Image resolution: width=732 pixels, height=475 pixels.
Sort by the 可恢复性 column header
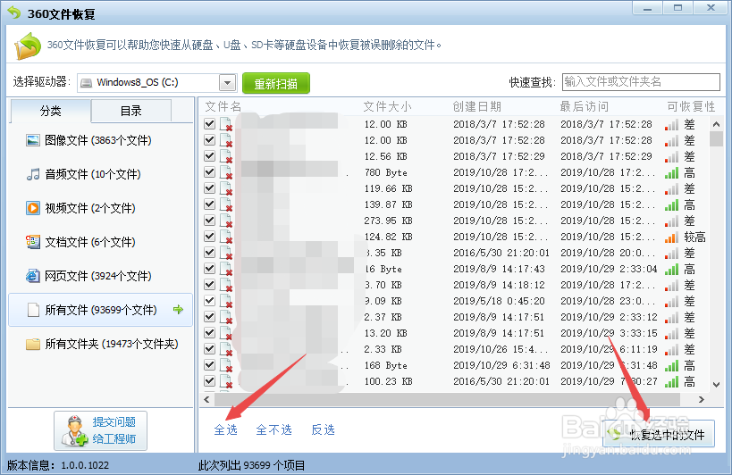point(691,107)
